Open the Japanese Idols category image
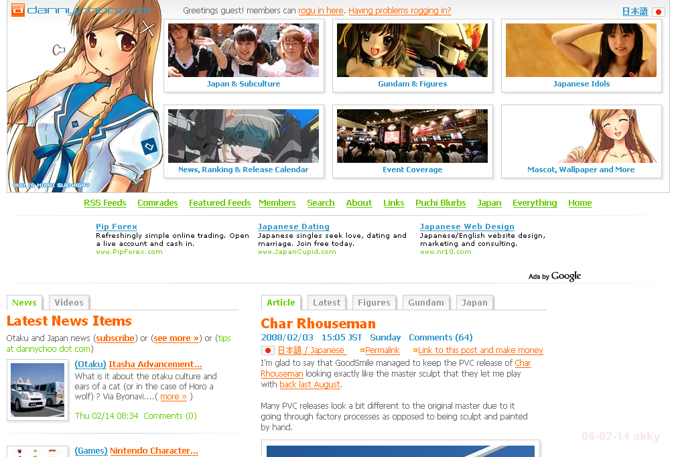 581,50
